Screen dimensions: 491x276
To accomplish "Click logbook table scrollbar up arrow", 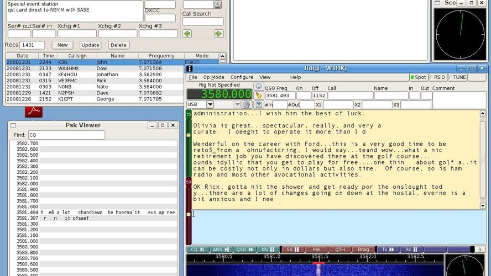I will click(223, 56).
